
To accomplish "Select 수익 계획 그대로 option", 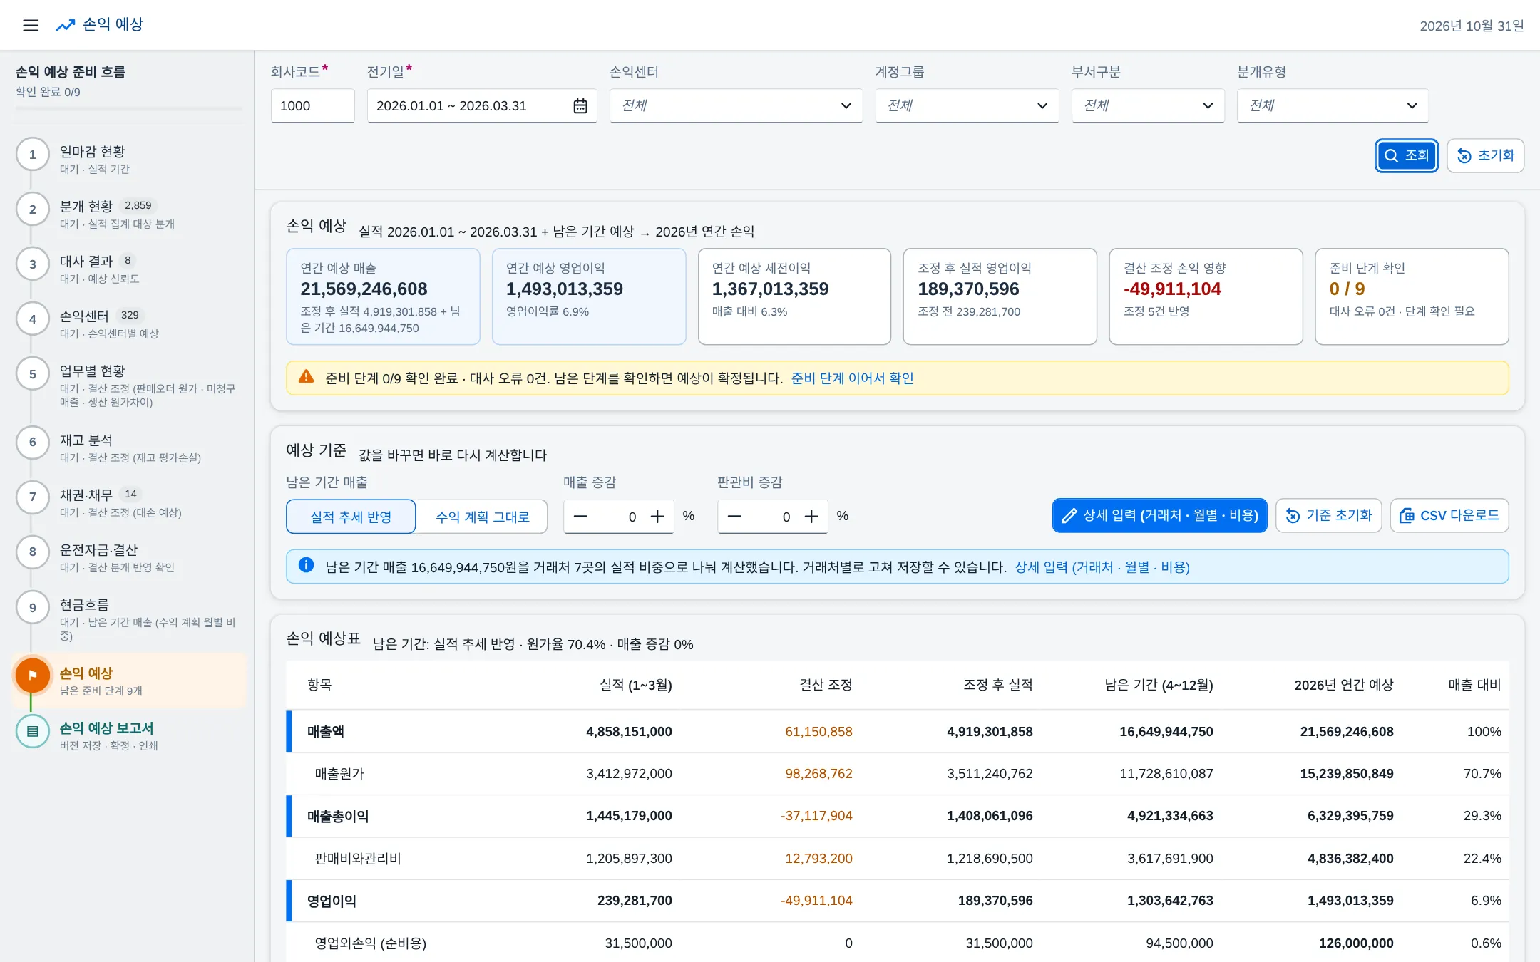I will 482,517.
